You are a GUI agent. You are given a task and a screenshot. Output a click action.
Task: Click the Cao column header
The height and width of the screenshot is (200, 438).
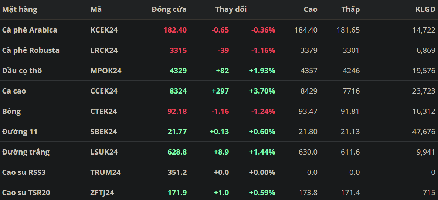tap(310, 10)
